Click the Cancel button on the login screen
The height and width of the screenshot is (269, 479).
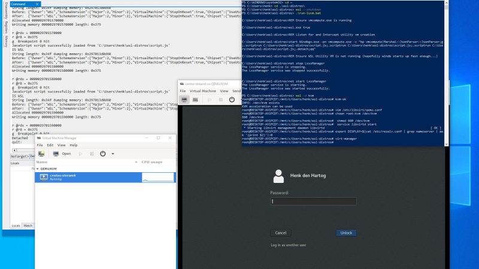280,233
